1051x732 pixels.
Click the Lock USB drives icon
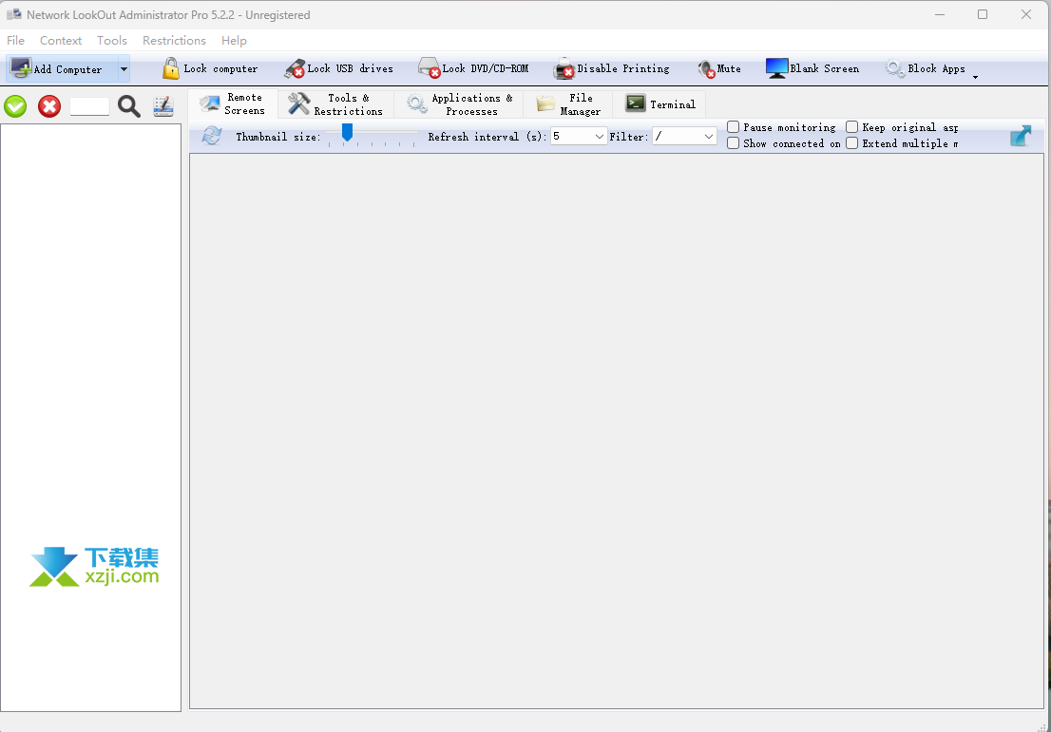pyautogui.click(x=295, y=68)
